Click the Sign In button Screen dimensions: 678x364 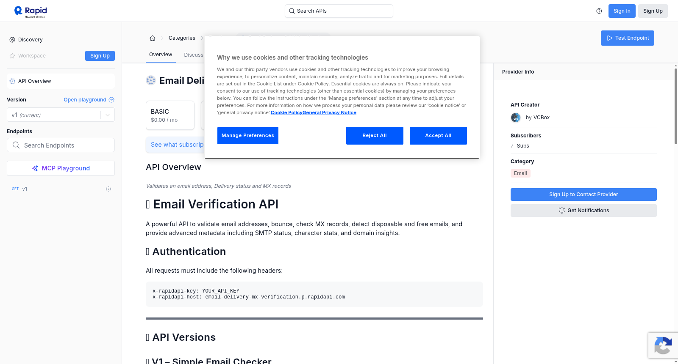pyautogui.click(x=622, y=11)
